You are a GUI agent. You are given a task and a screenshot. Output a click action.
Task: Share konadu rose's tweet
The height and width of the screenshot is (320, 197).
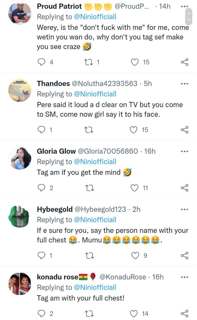pos(184,313)
